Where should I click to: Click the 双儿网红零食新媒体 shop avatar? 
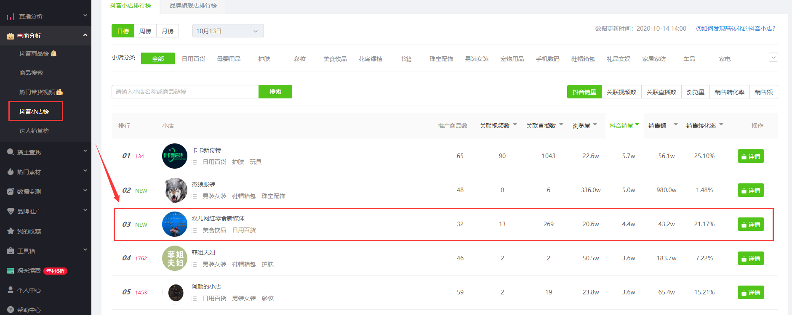pos(175,224)
